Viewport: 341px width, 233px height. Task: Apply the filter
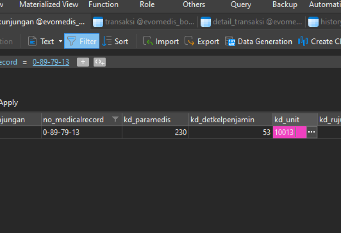click(9, 103)
